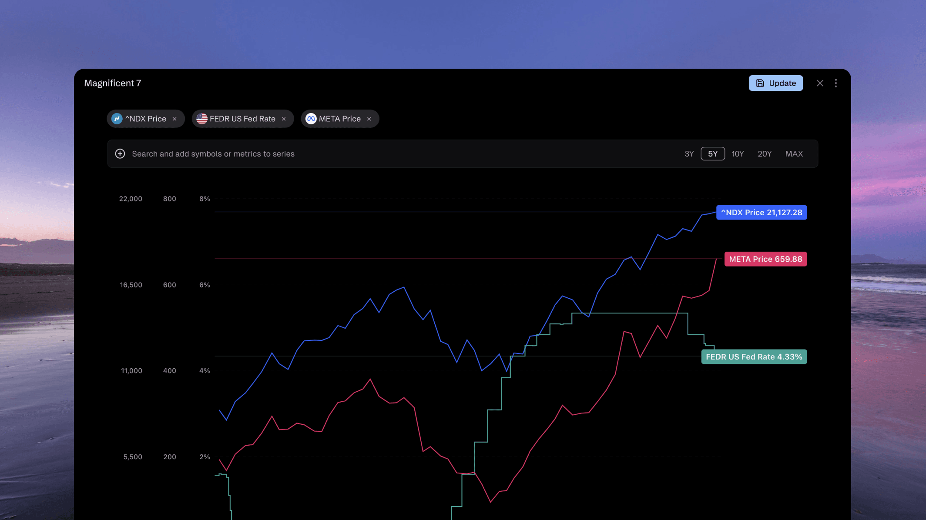Viewport: 926px width, 520px height.
Task: Close the Magnificent 7 chart panel
Action: click(820, 83)
